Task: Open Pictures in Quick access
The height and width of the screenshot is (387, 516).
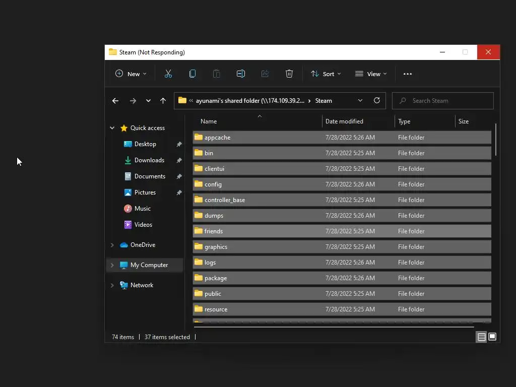Action: [145, 192]
